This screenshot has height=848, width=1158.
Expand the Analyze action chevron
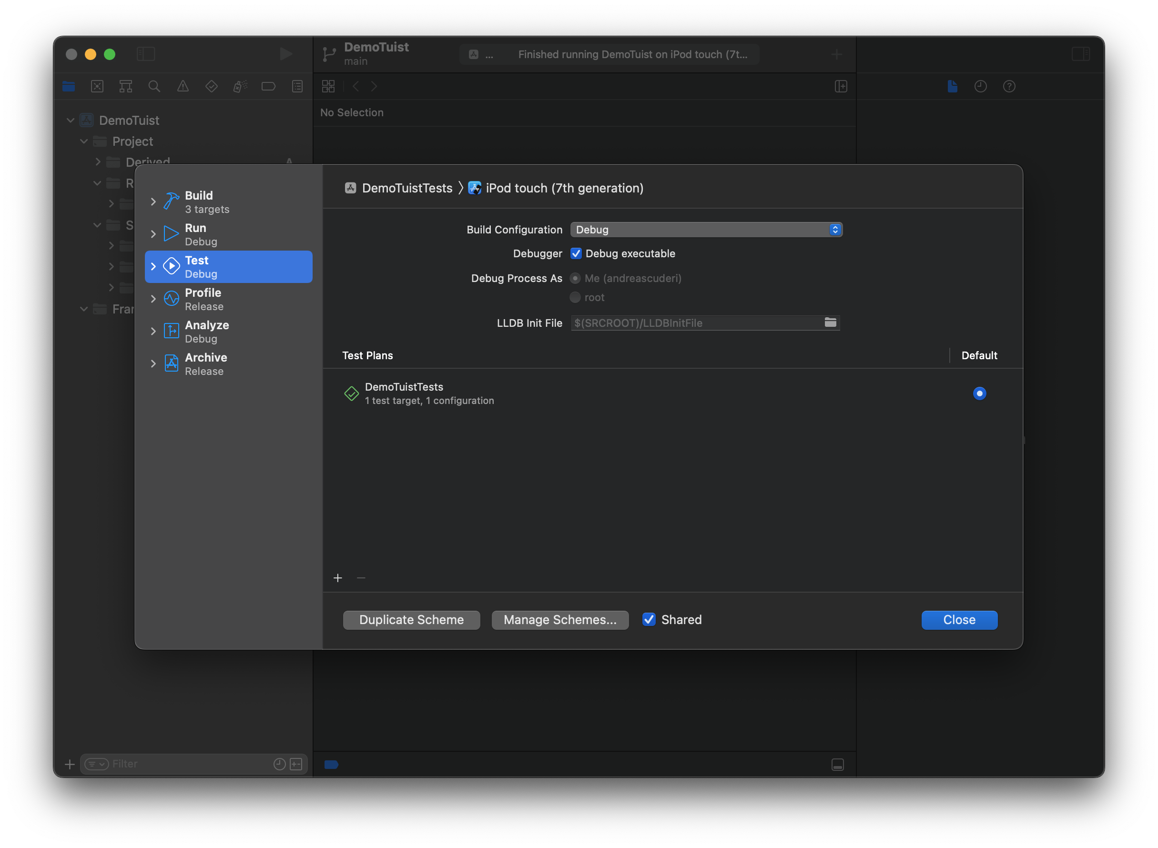tap(153, 331)
